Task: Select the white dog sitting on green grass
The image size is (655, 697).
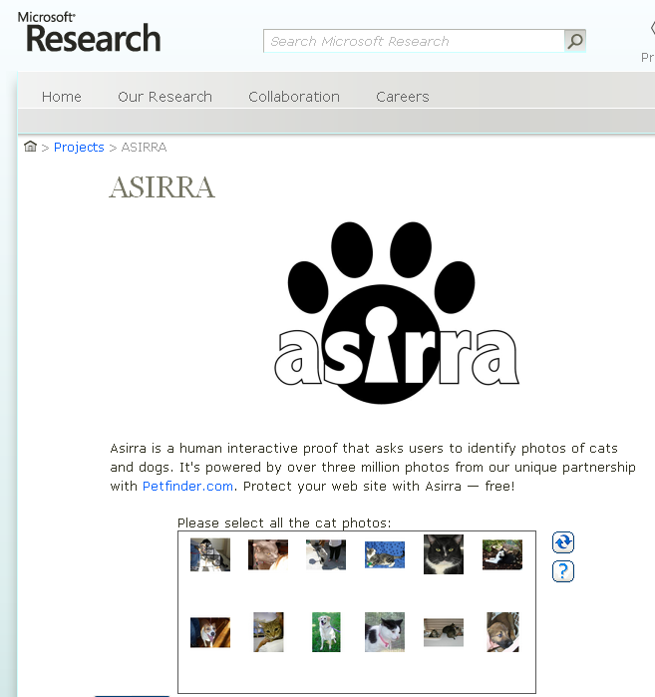Action: pyautogui.click(x=326, y=632)
